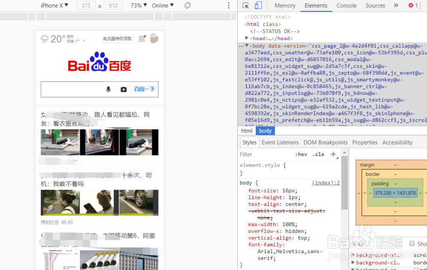
Task: Expand the head element node
Action: point(246,38)
